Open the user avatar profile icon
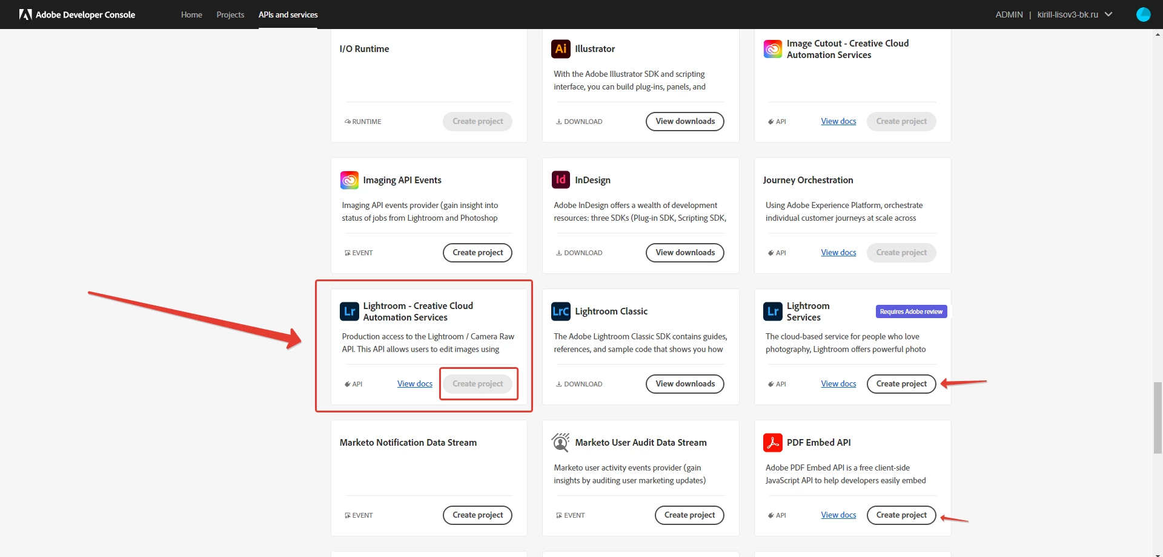 point(1143,15)
